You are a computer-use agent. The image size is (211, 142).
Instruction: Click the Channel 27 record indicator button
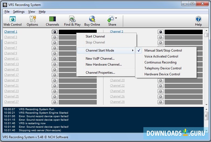(x=55, y=102)
